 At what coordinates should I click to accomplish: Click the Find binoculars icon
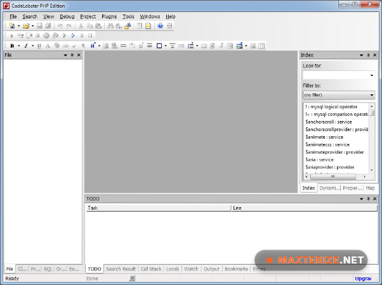(110, 26)
